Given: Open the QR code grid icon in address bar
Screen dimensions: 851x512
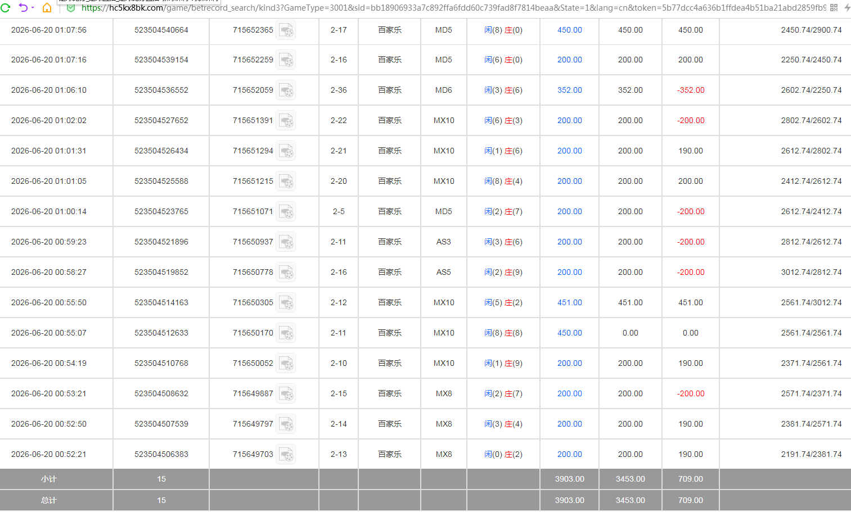Looking at the screenshot, I should point(834,8).
